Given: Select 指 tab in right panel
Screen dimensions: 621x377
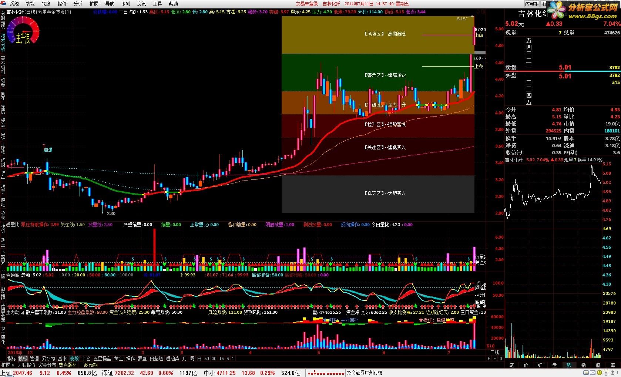Looking at the screenshot, I should (x=583, y=365).
